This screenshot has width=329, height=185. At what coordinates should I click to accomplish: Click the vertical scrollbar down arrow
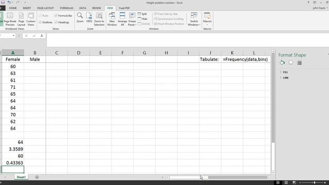point(273,173)
